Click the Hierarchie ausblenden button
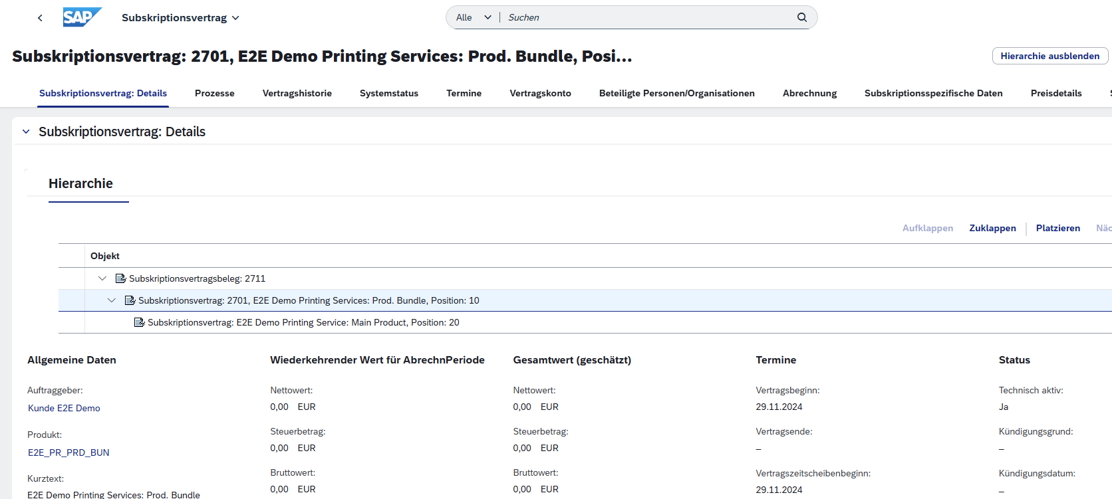Viewport: 1112px width, 499px height. point(1049,56)
